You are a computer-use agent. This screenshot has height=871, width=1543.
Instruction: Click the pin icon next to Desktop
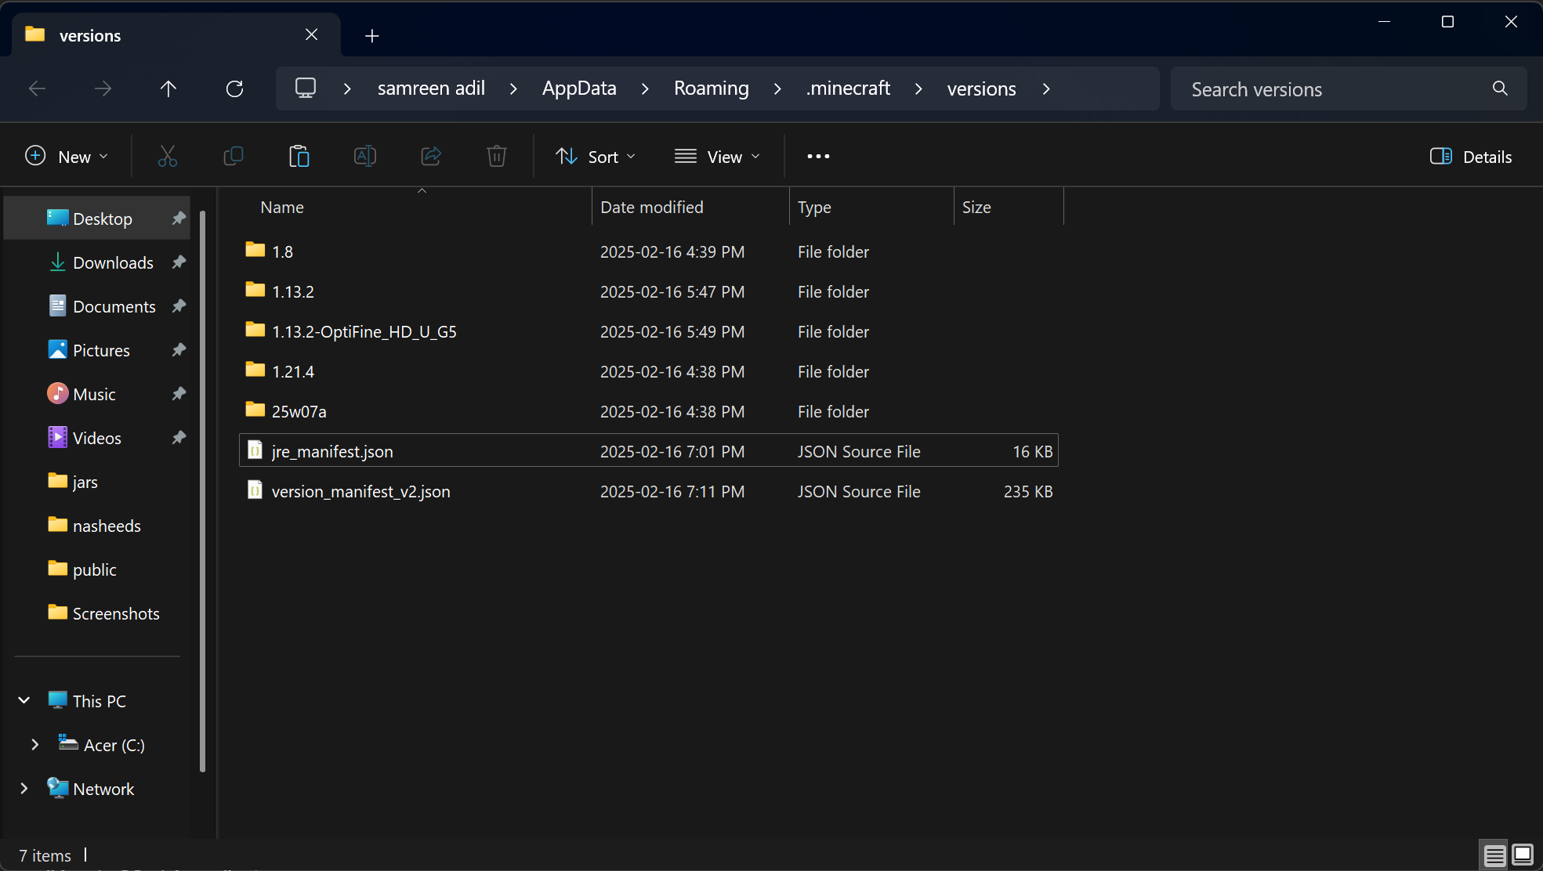179,219
